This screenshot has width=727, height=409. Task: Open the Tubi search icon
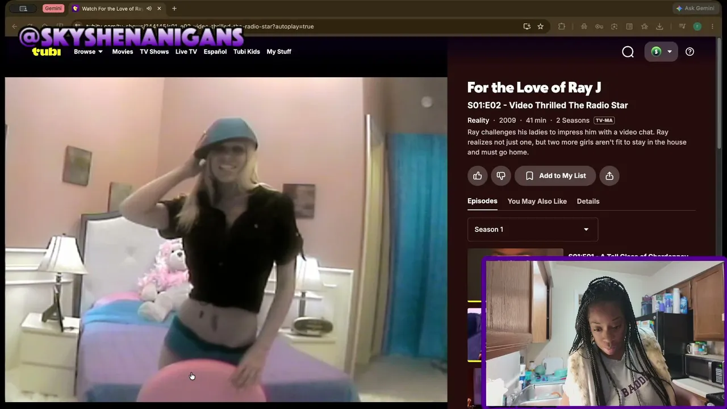tap(628, 52)
